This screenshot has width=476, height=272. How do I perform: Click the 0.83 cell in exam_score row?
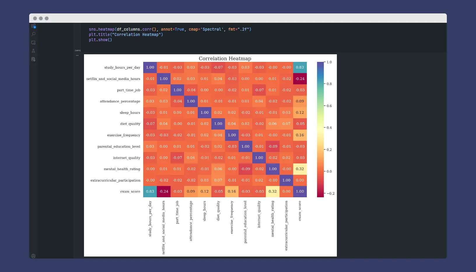[150, 191]
